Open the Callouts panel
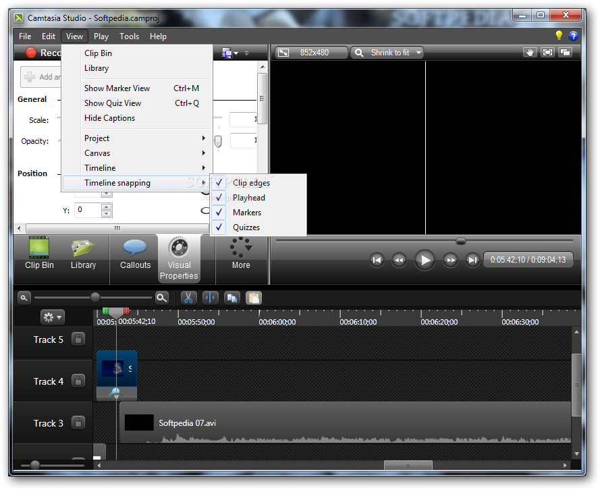This screenshot has width=600, height=490. click(134, 258)
